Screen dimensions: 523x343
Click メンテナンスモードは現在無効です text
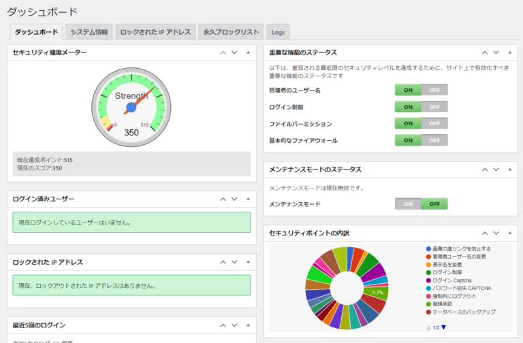click(x=316, y=188)
